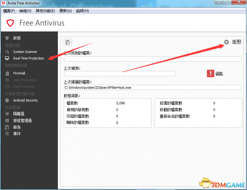Click the Web Protection globe icon
Viewport: 247px width, 190px height.
coord(7,80)
